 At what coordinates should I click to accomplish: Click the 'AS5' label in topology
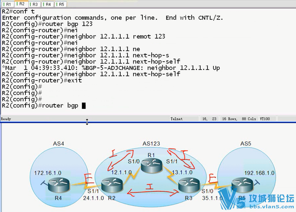(x=245, y=143)
